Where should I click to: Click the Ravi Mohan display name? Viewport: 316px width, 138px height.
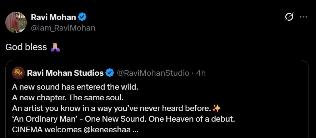point(54,17)
